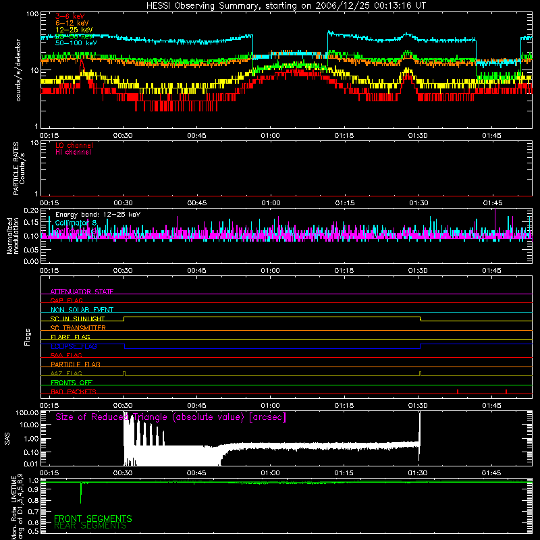Pick the yellow "12-25 keV" legend label
540x540 pixels.
[74, 30]
